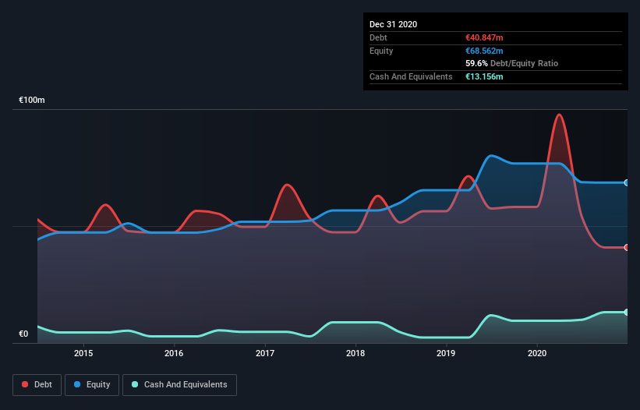Click the red Debt legend dot

click(x=25, y=384)
